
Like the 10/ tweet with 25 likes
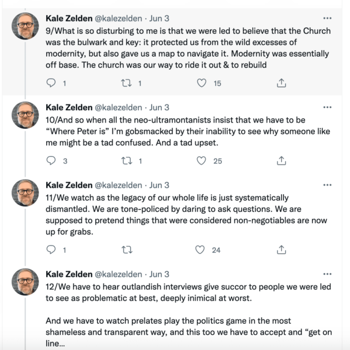point(201,161)
